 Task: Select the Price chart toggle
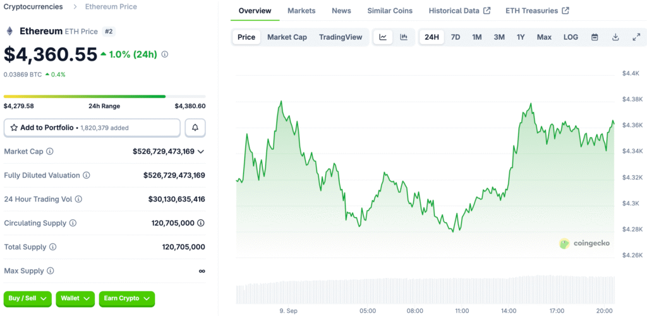click(246, 37)
